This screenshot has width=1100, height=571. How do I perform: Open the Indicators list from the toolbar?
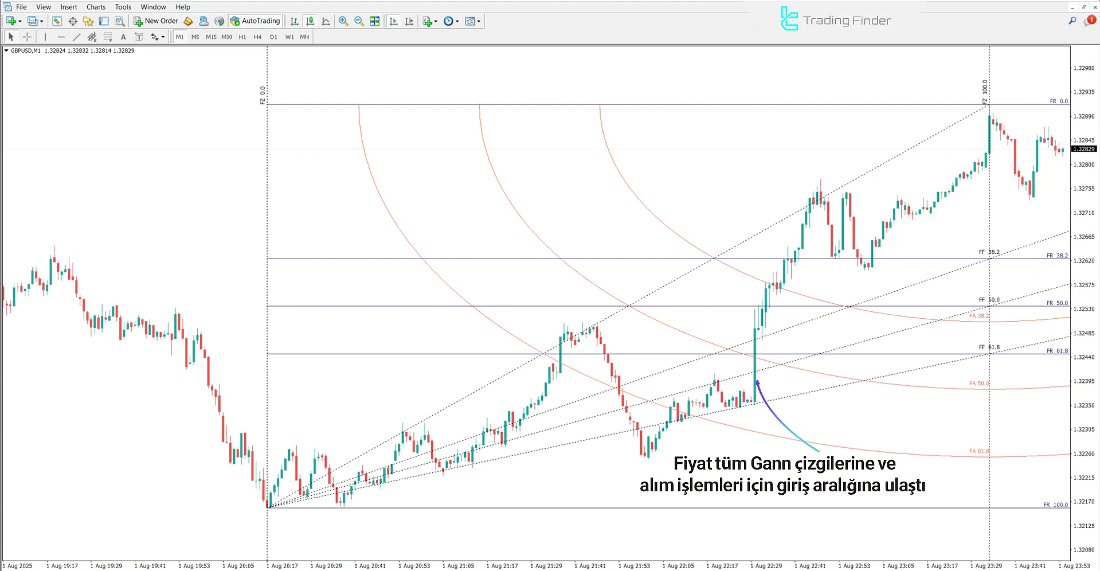[x=427, y=21]
